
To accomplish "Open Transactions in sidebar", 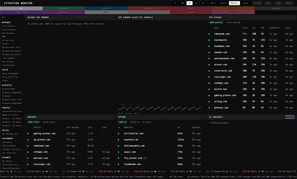I will (x=8, y=65).
